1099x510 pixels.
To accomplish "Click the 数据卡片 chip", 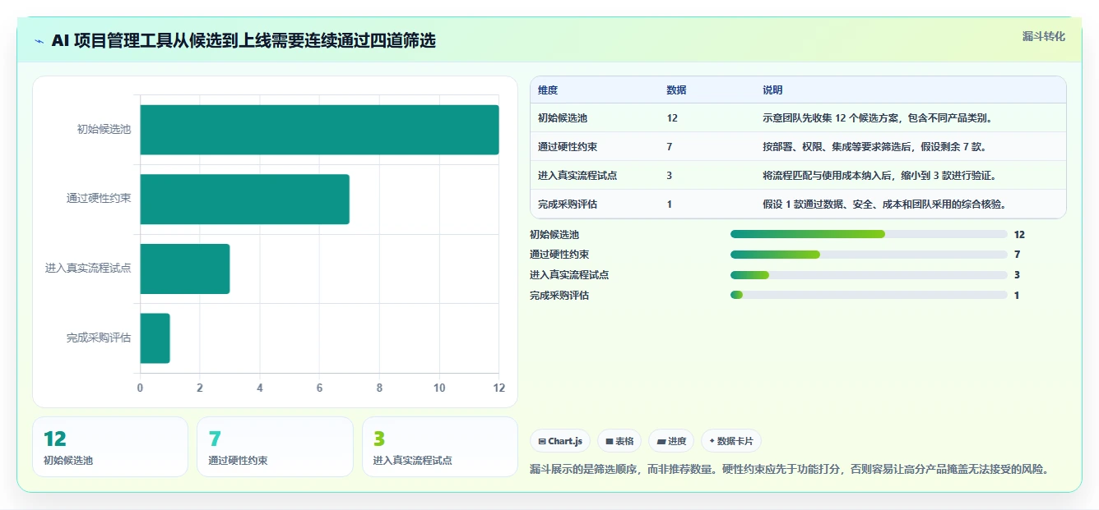I will 730,441.
